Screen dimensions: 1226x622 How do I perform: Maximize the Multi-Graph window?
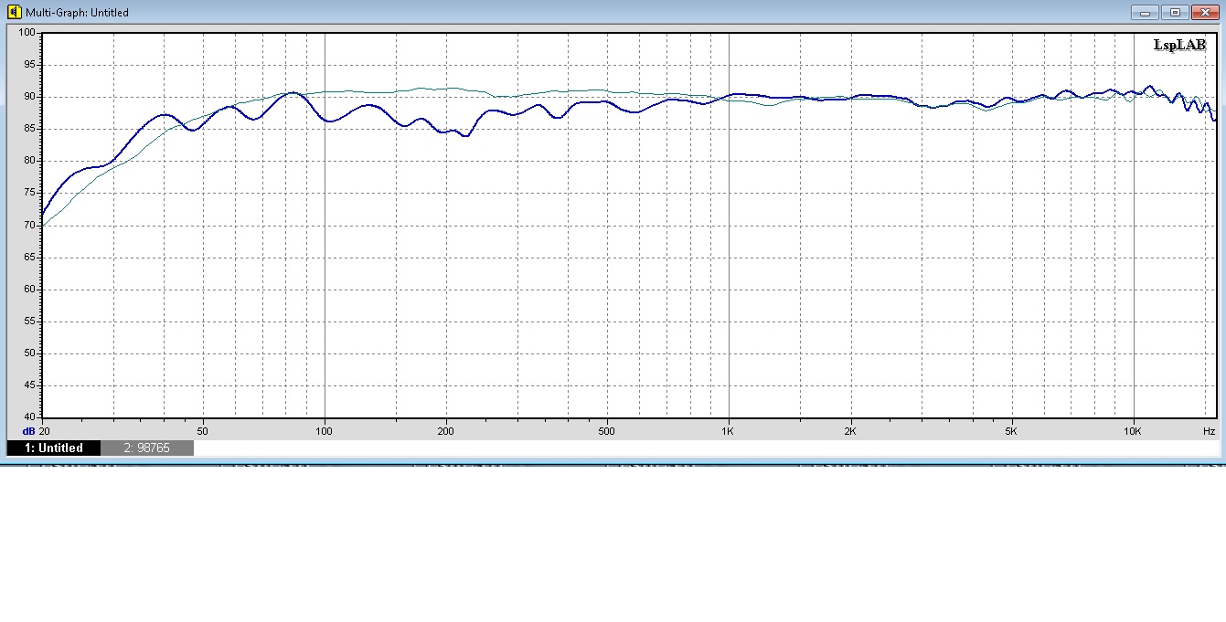1176,12
